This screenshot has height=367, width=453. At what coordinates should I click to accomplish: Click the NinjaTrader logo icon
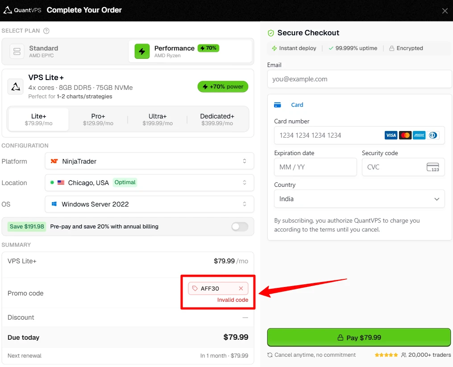(54, 161)
